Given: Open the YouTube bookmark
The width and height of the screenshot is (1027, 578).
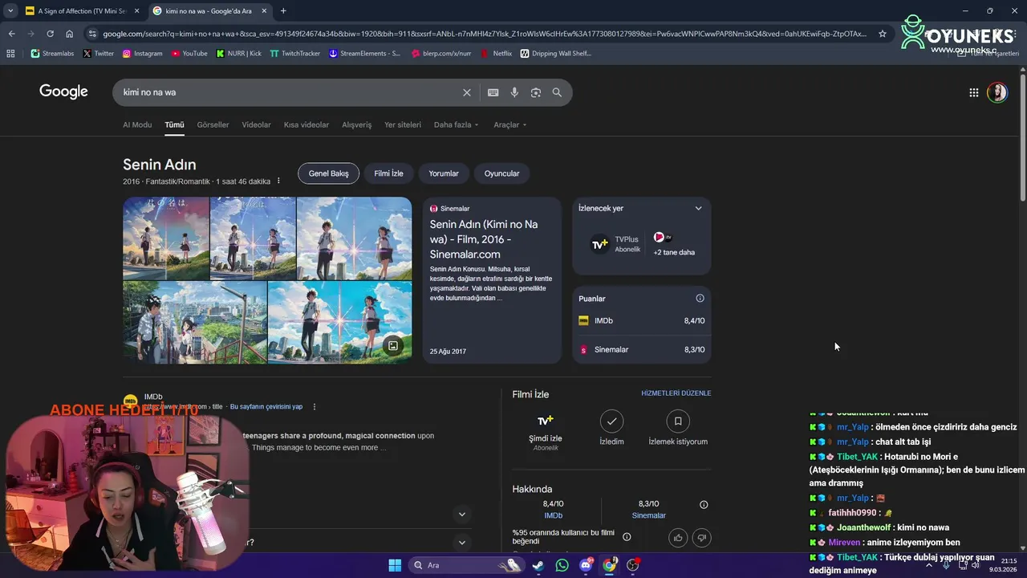Looking at the screenshot, I should 189,53.
